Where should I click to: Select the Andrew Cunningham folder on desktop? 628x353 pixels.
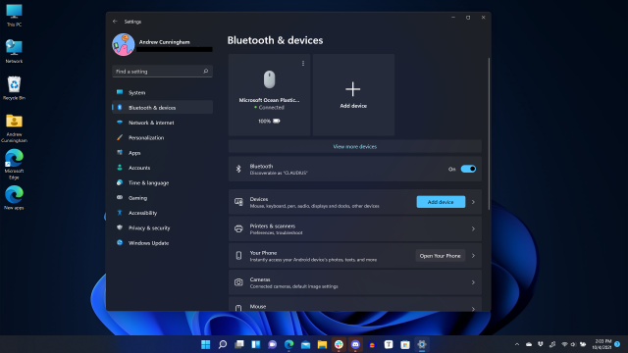[14, 128]
